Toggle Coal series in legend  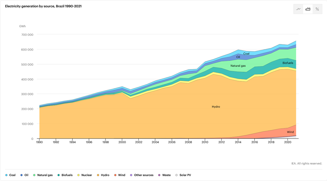(10, 175)
